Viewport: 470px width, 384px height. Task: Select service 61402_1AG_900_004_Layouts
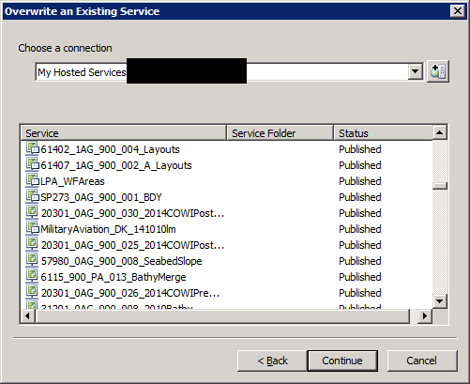tap(110, 149)
